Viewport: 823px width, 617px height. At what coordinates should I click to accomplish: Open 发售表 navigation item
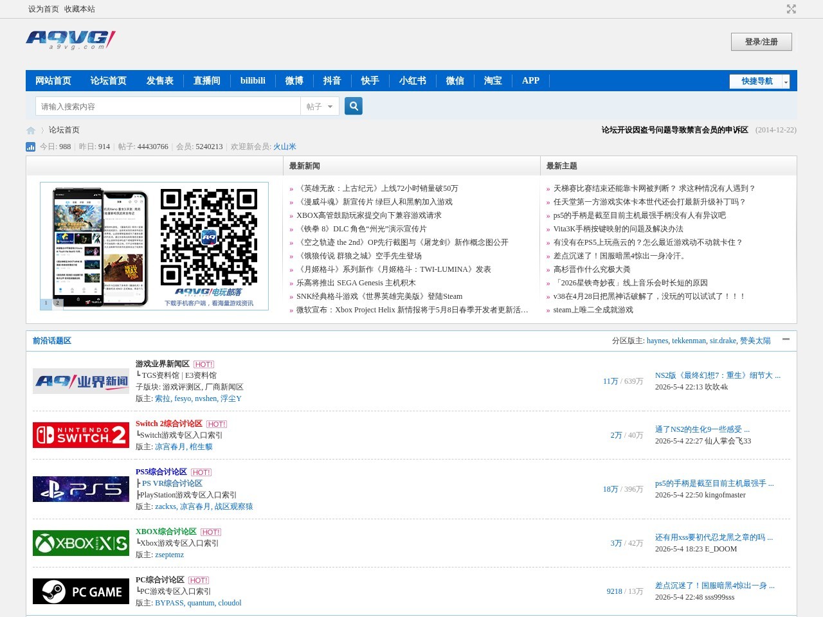(x=160, y=81)
